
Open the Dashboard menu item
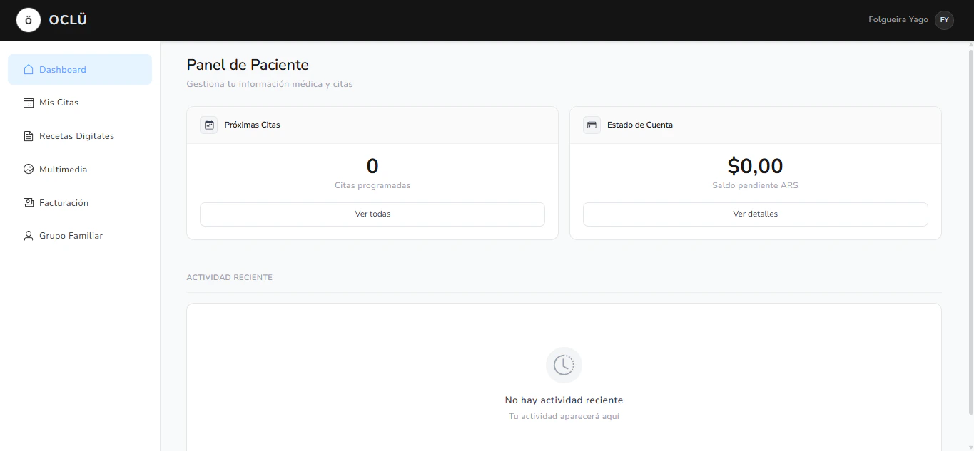tap(80, 70)
